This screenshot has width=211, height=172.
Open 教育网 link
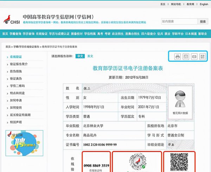190,4
